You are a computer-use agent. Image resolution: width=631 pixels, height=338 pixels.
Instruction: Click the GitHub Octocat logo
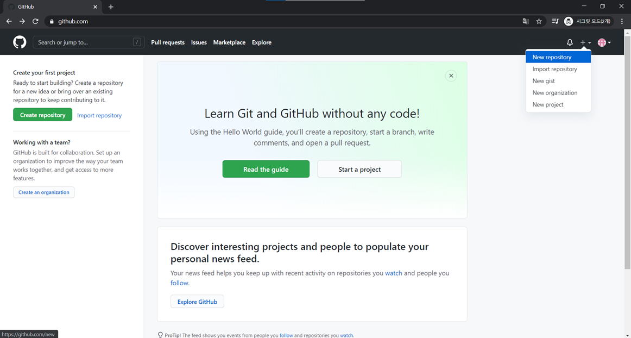[20, 42]
